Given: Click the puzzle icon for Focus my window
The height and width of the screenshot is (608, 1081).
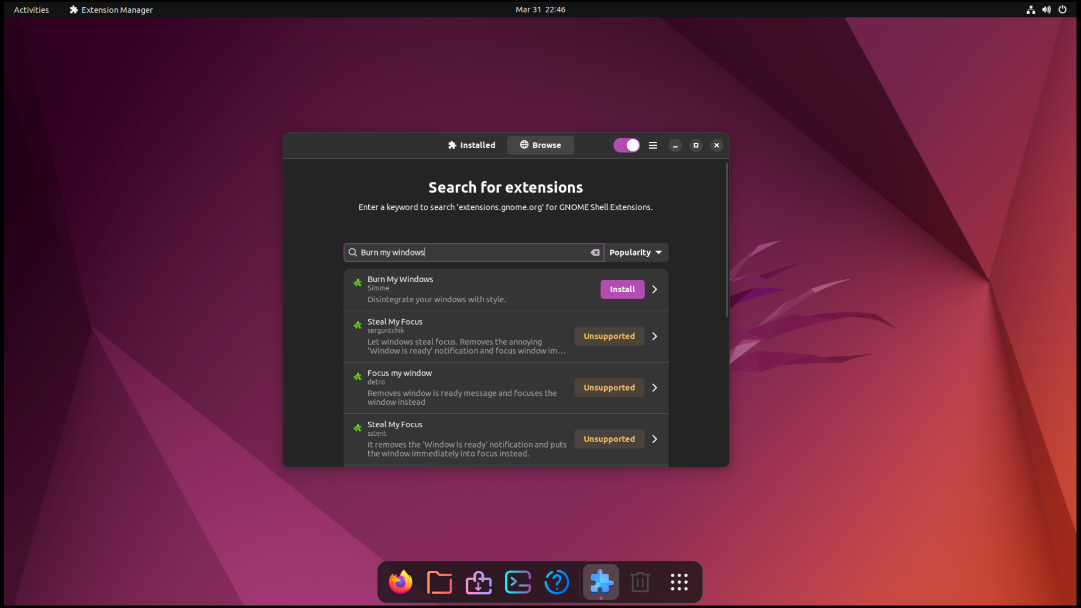Looking at the screenshot, I should (358, 377).
